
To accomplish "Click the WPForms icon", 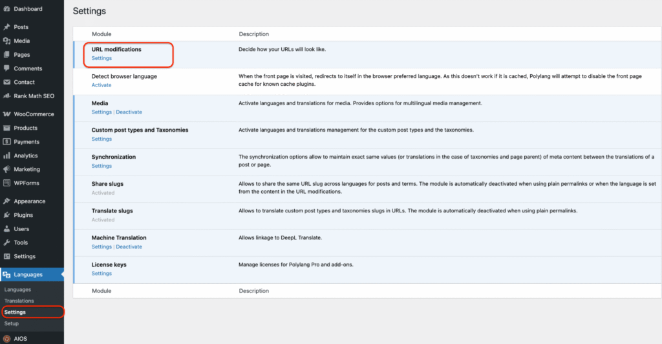I will pos(6,183).
